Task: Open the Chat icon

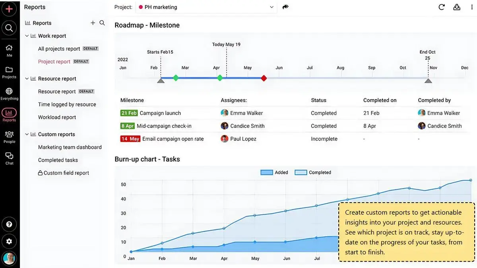Action: [x=9, y=158]
